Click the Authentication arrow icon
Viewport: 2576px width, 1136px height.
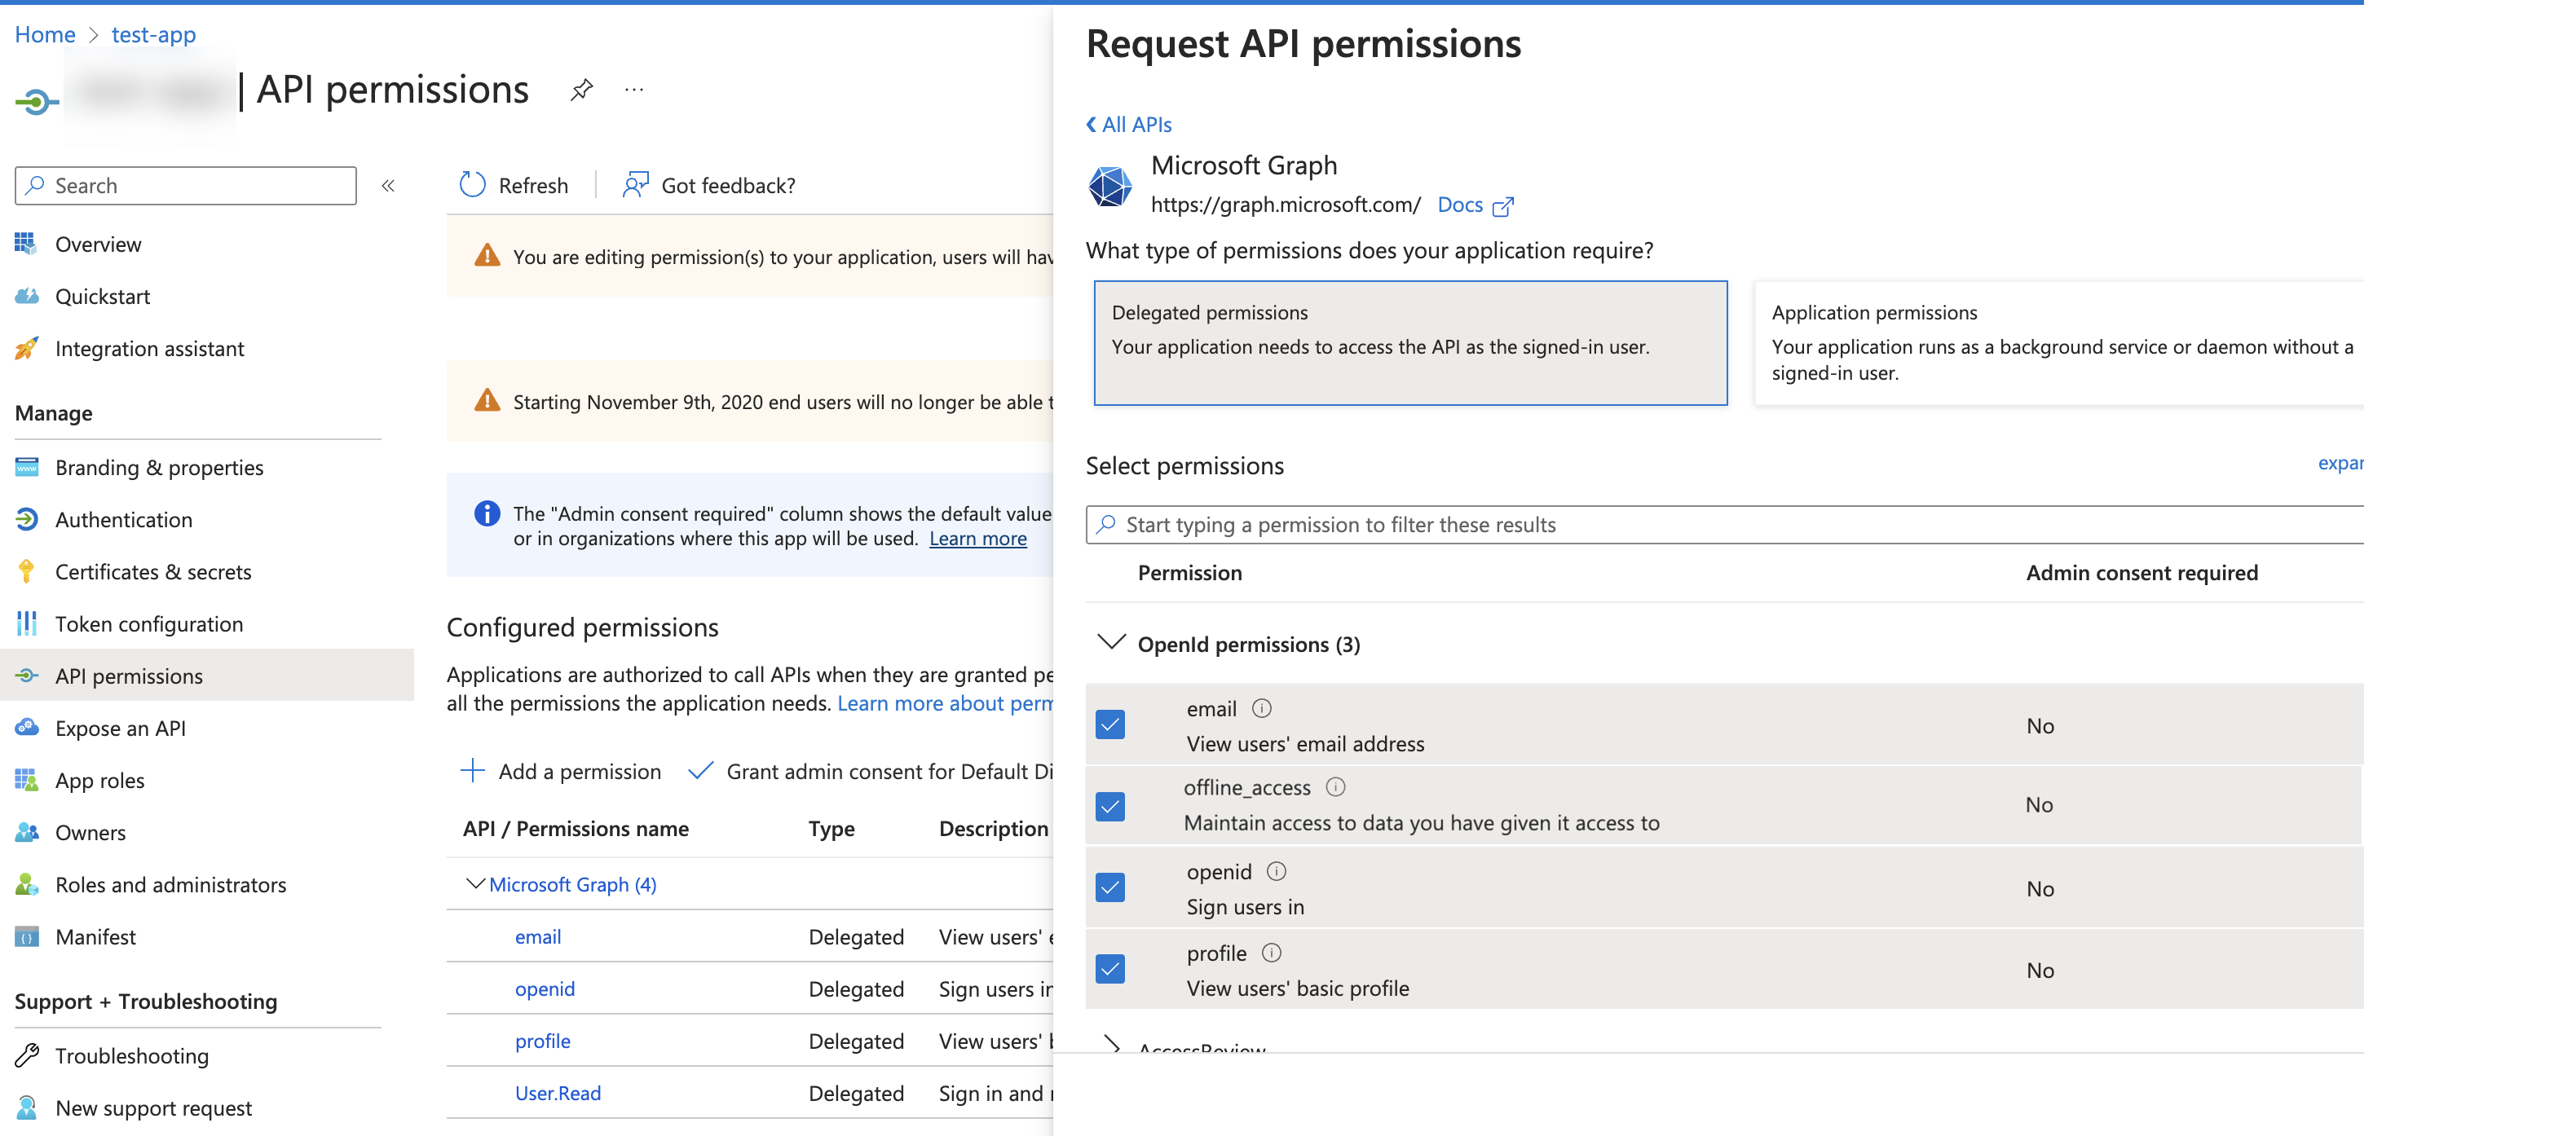pos(26,519)
